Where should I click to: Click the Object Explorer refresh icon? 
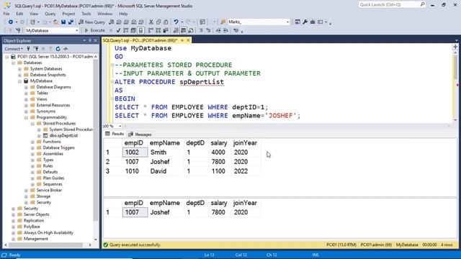click(x=58, y=49)
